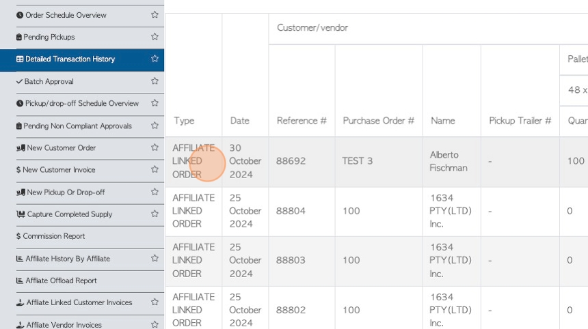
Task: Click the checkmark icon of Batch Approval
Action: point(20,82)
